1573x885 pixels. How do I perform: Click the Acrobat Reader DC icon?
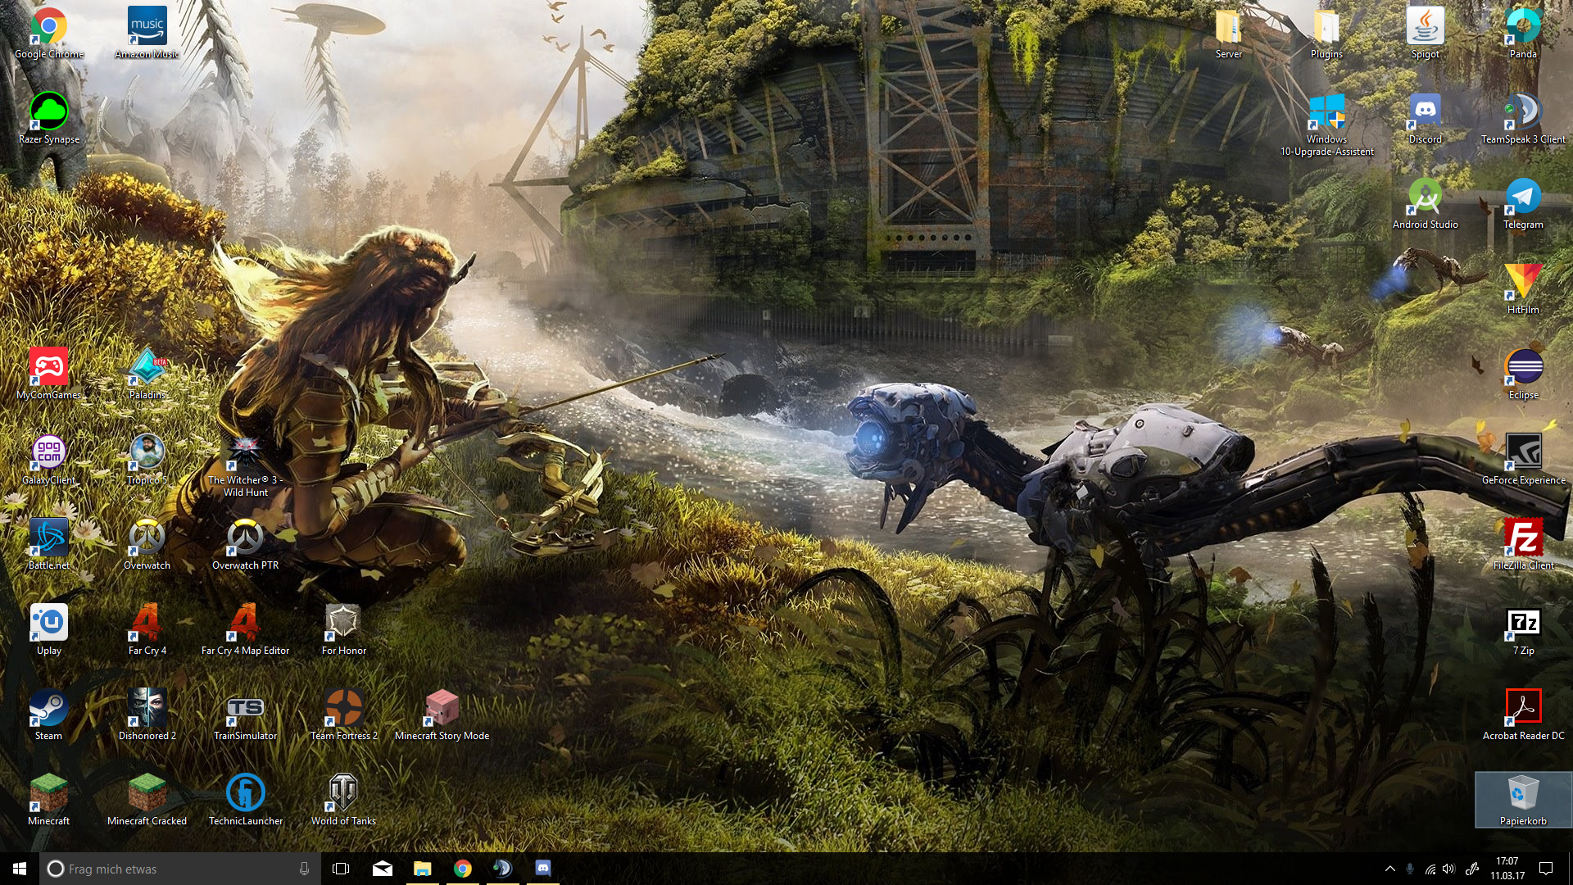coord(1524,715)
